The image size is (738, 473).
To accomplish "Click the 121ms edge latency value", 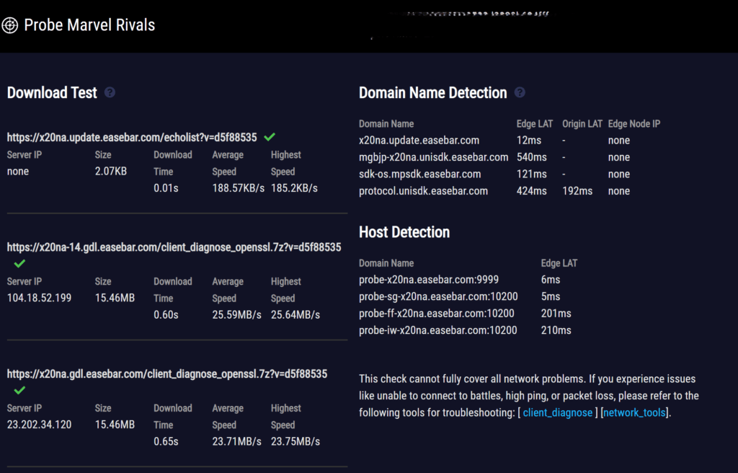I will 532,174.
